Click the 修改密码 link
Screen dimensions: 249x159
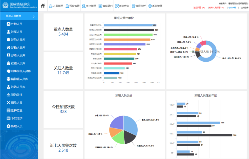tap(232, 8)
